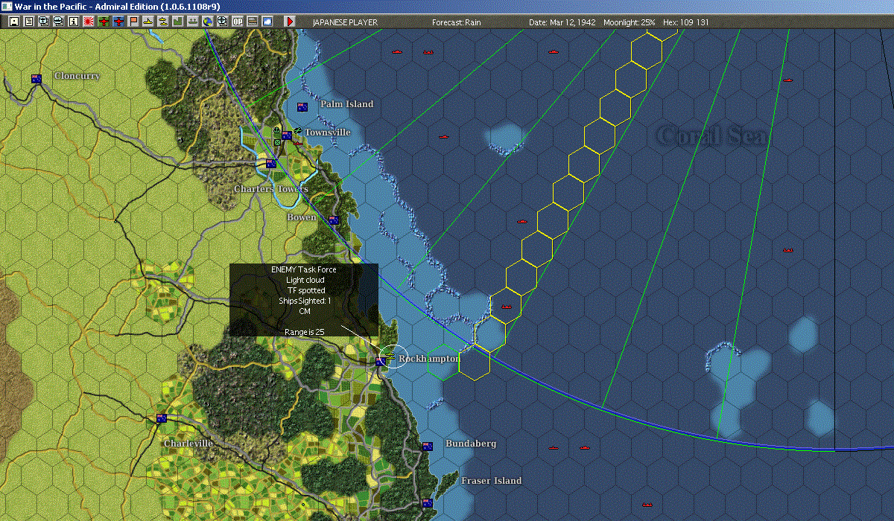Click 'Range is 25' in the tooltip

tap(304, 331)
